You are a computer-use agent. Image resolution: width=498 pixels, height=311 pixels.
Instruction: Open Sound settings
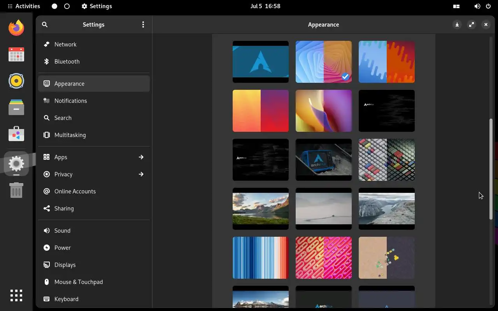(94, 231)
